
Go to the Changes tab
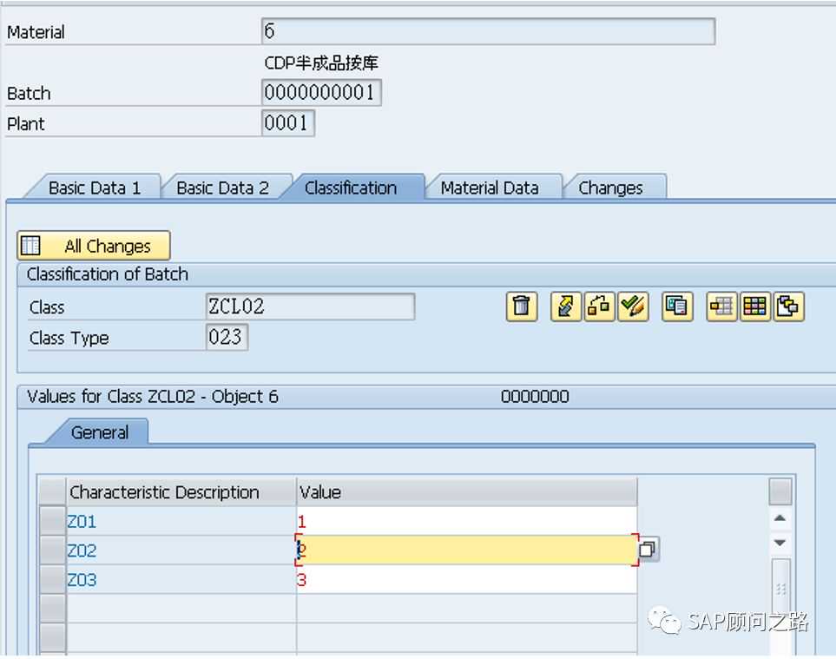coord(610,188)
